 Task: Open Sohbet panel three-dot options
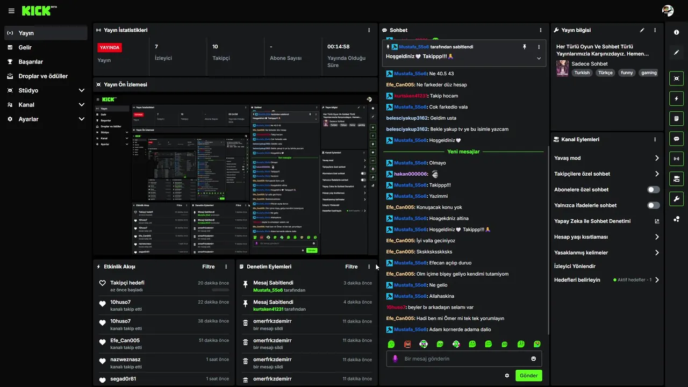[541, 30]
